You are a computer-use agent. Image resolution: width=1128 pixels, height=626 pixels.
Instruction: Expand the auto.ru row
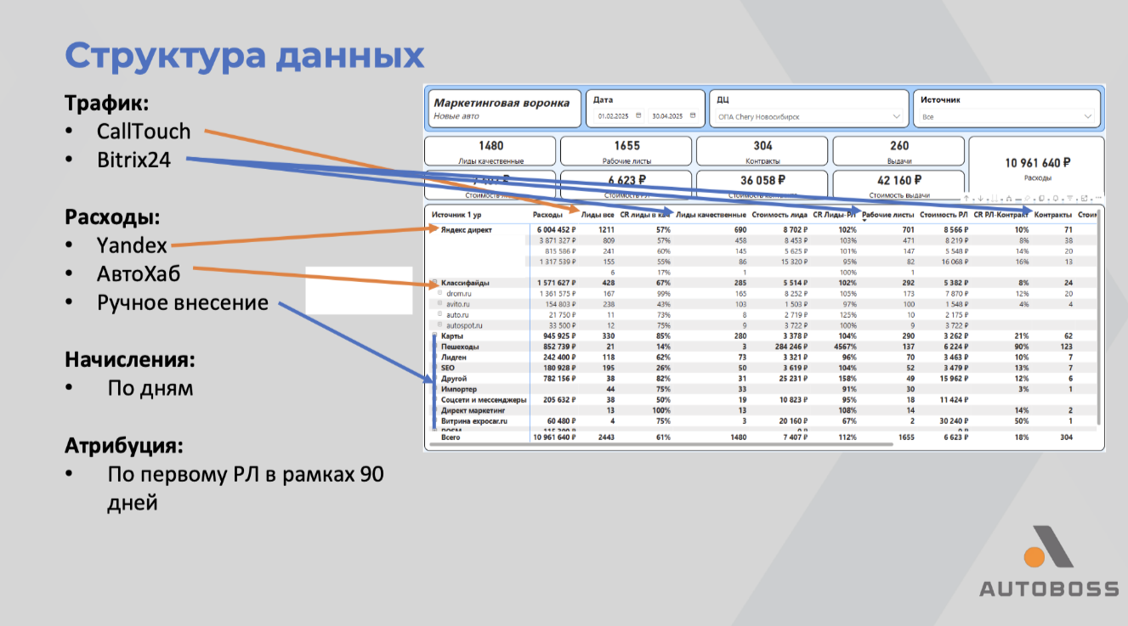[439, 314]
